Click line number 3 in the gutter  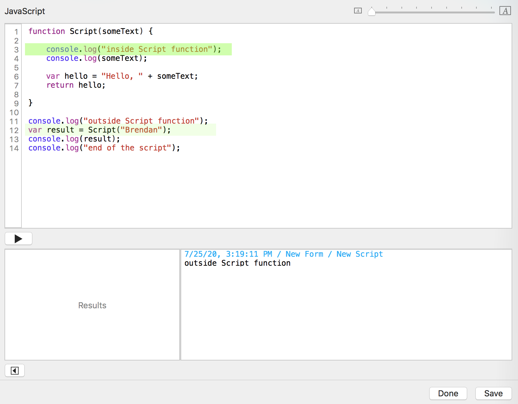[16, 50]
